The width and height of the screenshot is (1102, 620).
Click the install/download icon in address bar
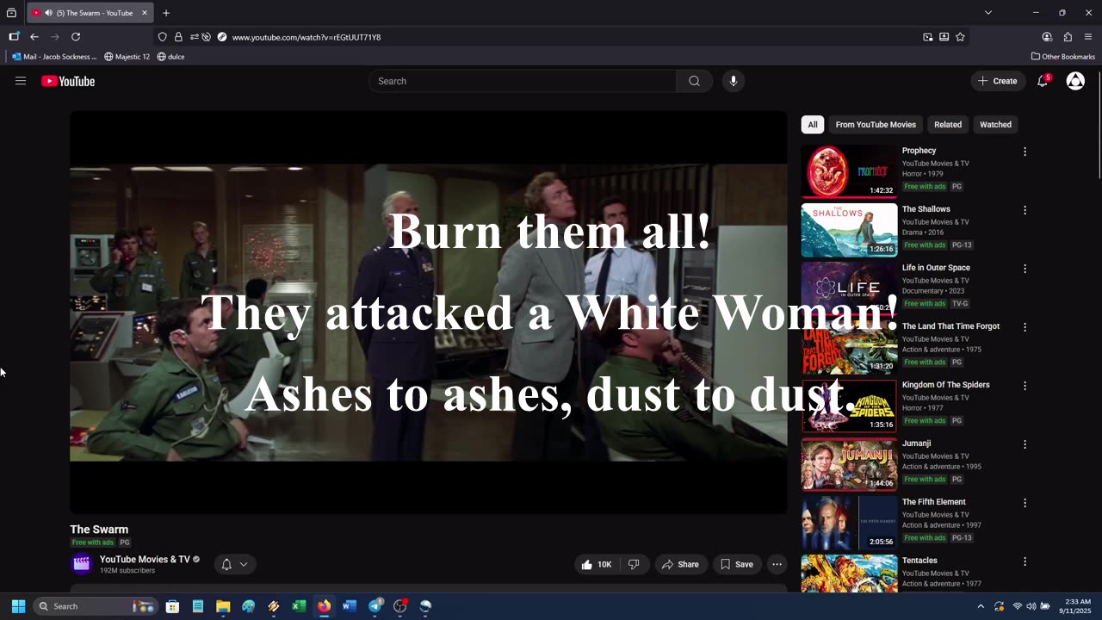(x=944, y=37)
